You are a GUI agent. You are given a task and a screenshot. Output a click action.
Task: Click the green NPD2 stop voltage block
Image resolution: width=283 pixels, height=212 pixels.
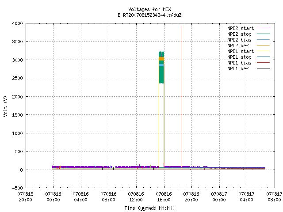click(x=161, y=75)
